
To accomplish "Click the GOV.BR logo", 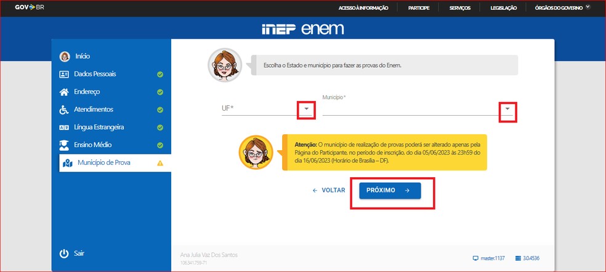I will tap(30, 7).
